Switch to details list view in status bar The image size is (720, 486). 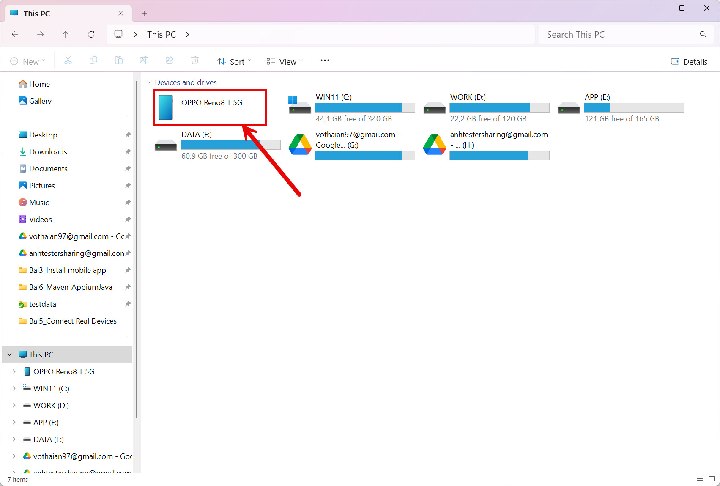pyautogui.click(x=700, y=479)
